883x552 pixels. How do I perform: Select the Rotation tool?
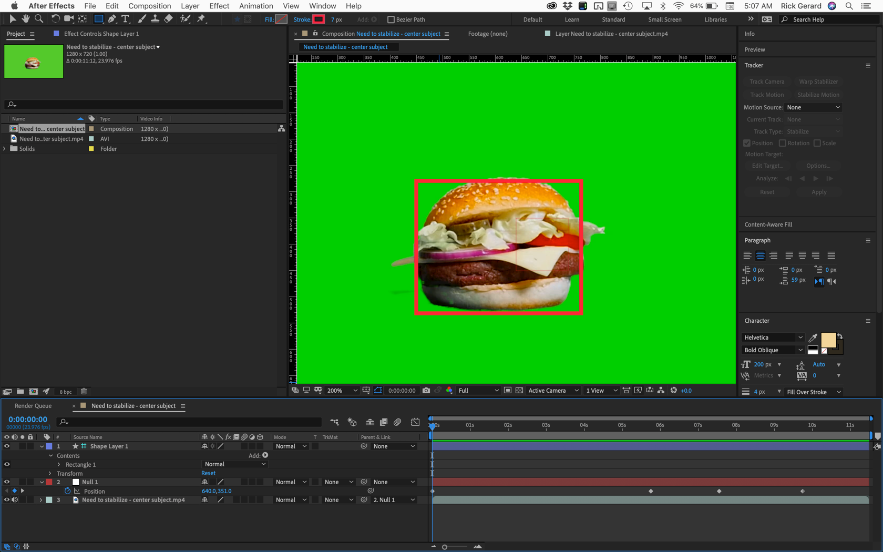[x=55, y=19]
